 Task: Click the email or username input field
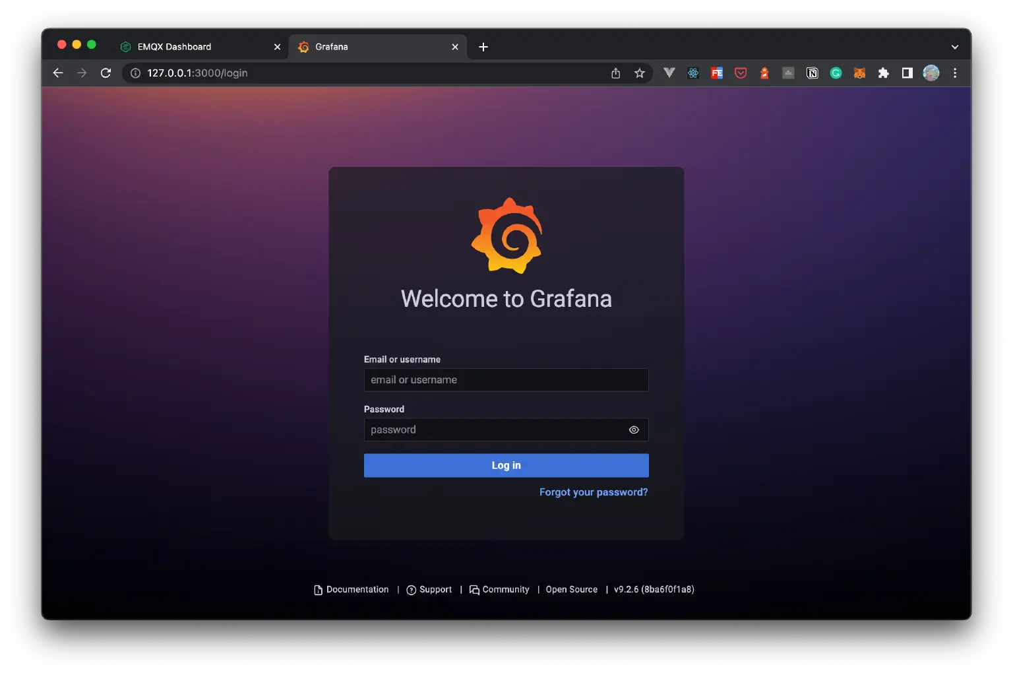(506, 379)
